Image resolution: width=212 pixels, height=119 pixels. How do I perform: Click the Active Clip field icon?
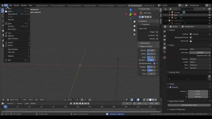[x=191, y=41]
